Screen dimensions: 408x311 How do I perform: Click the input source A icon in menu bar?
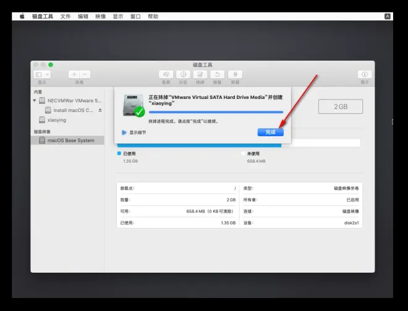(388, 17)
